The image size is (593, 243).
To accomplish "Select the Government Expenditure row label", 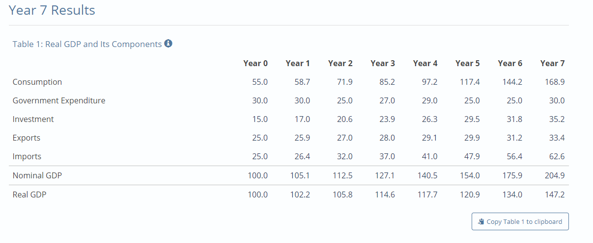I will tap(59, 100).
